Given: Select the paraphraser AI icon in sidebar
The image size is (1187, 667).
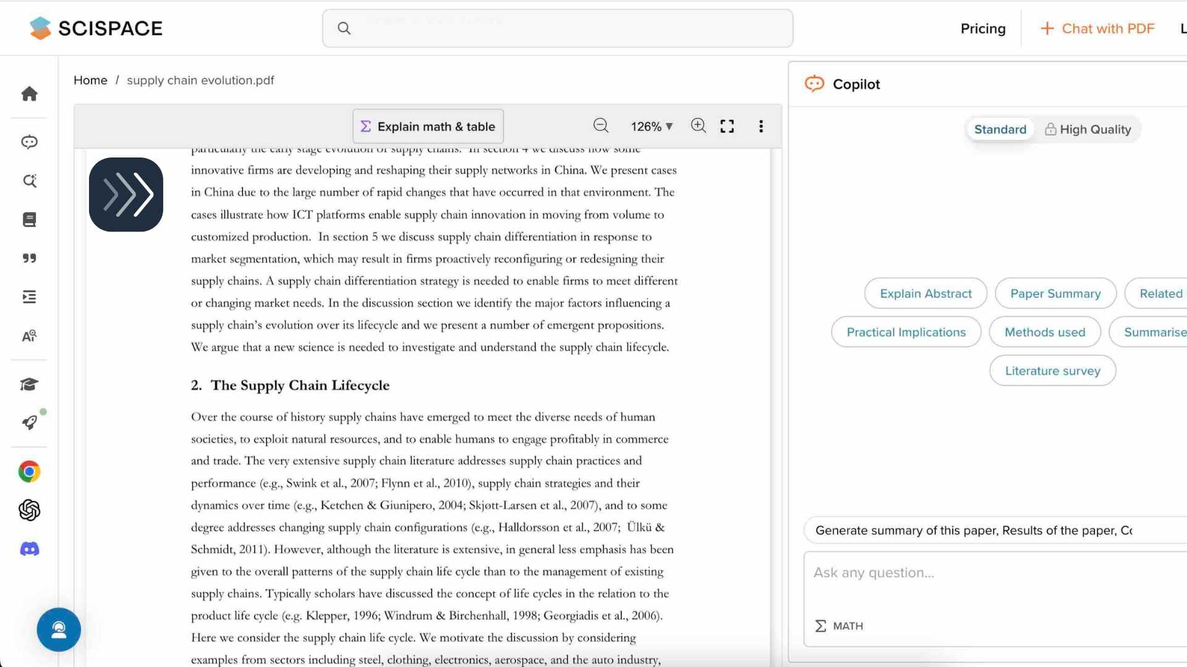Looking at the screenshot, I should coord(29,336).
